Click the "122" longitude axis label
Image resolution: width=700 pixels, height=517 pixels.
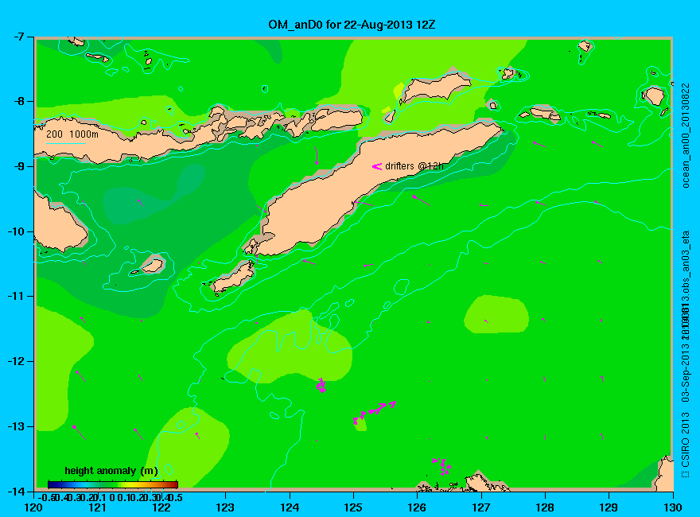161,507
